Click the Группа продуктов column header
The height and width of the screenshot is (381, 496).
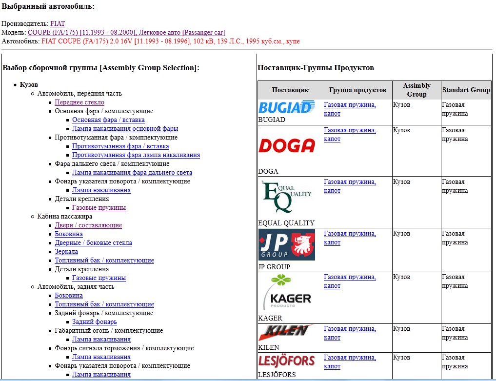[357, 90]
